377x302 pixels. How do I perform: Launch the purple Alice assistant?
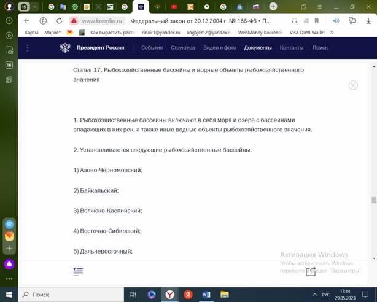pos(9,264)
